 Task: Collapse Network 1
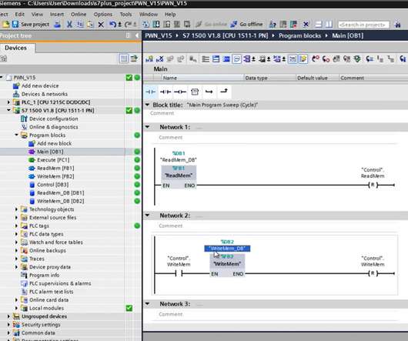point(147,127)
